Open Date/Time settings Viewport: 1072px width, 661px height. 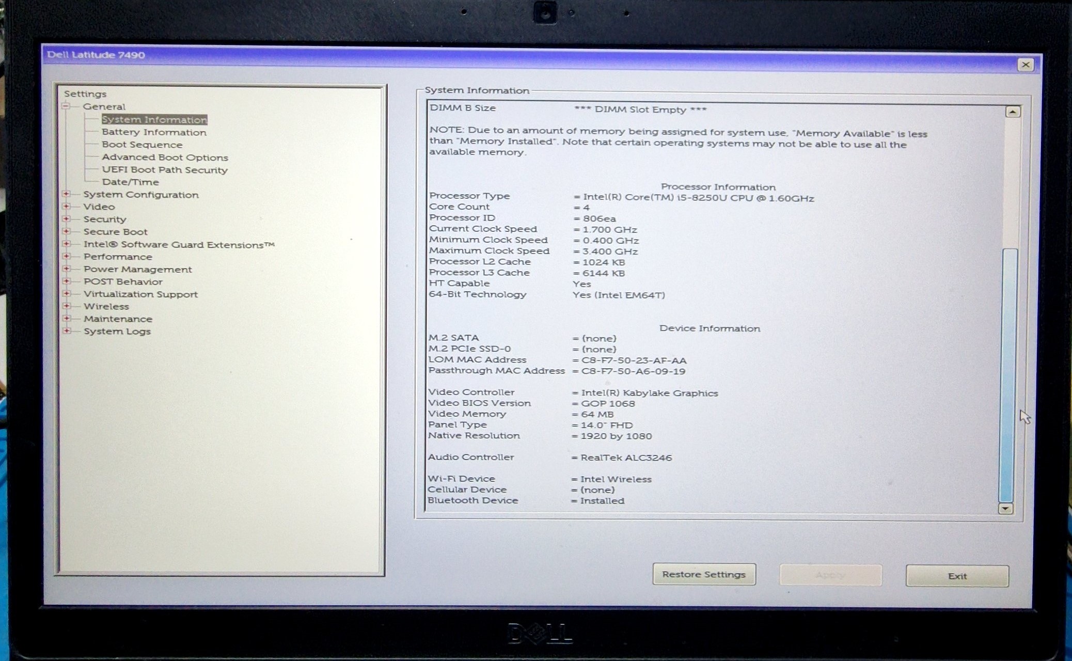(130, 182)
